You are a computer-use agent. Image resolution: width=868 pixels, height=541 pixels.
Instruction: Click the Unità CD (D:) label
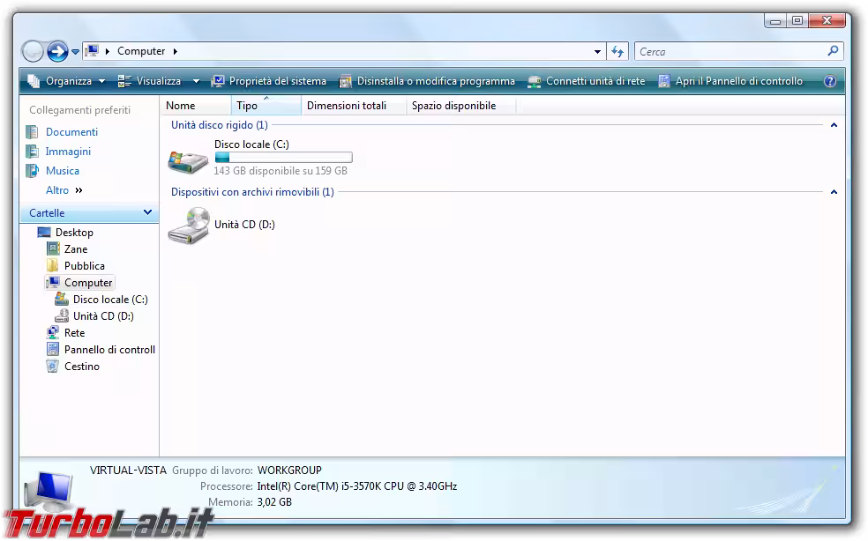point(244,225)
